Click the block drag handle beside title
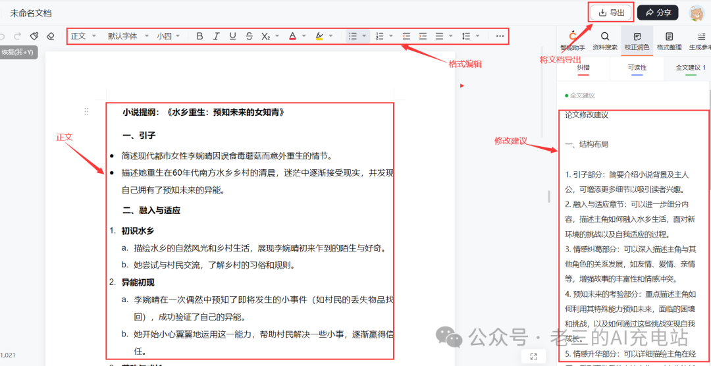This screenshot has width=711, height=366. click(x=86, y=111)
